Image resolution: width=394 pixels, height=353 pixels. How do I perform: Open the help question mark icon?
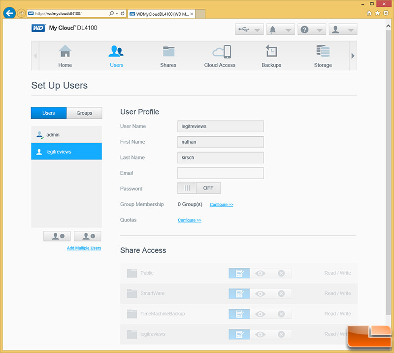[304, 30]
